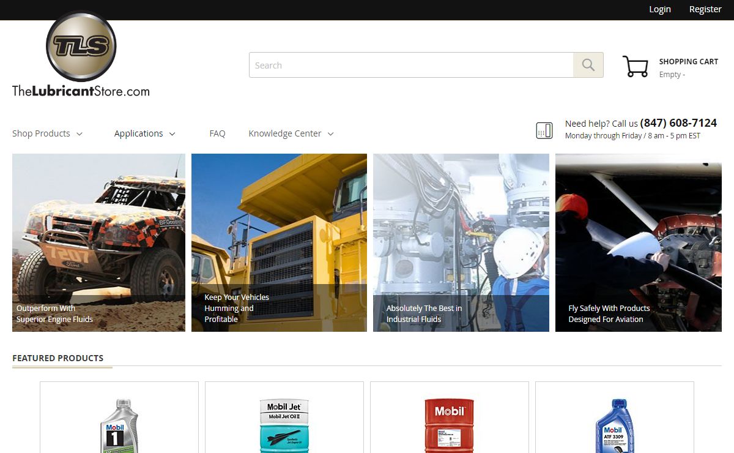
Task: Click the 'Empty -' cart status text
Action: pos(672,75)
